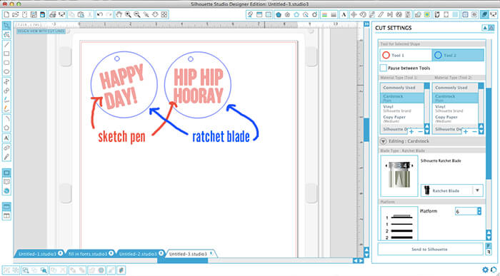Add material with Tool 2 plus button
The height and width of the screenshot is (276, 500).
coord(466,131)
